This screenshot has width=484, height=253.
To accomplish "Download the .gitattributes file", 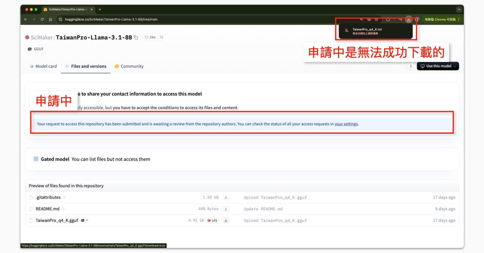I will 226,197.
